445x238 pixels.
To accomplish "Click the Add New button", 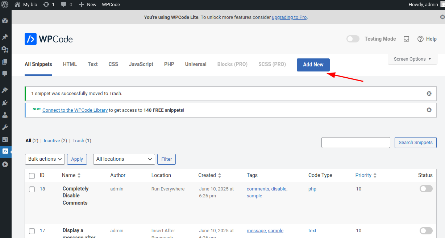I will click(313, 65).
